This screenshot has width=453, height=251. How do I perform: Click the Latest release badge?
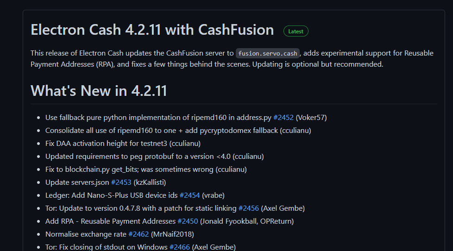pyautogui.click(x=296, y=31)
